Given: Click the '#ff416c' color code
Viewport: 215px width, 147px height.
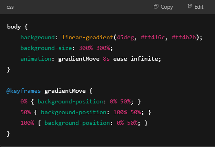Looking at the screenshot, I should pyautogui.click(x=153, y=37).
